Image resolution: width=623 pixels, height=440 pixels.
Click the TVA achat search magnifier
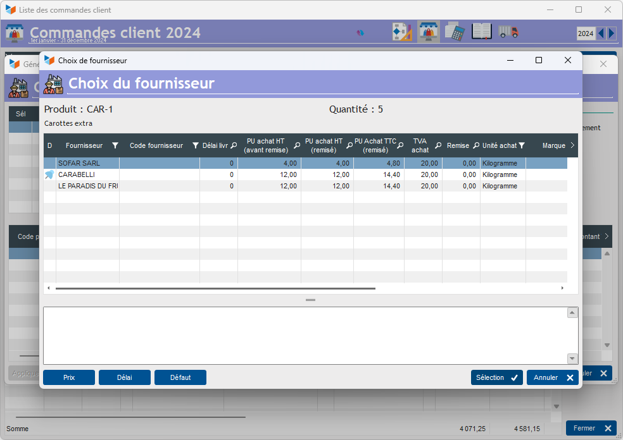(437, 145)
